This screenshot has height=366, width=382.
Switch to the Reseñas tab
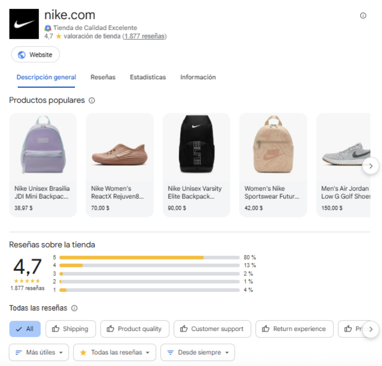click(x=103, y=77)
